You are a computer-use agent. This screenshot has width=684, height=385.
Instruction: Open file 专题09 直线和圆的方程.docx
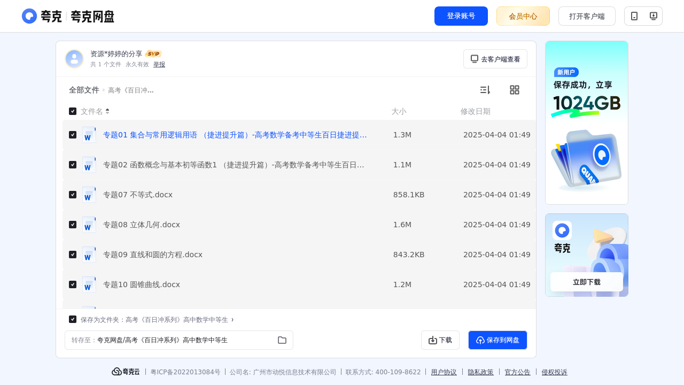[x=153, y=255]
